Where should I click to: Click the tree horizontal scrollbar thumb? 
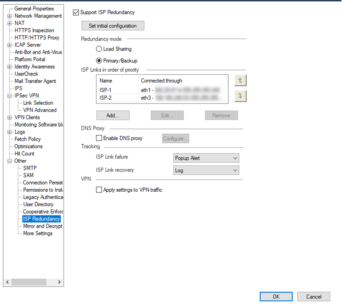[29, 282]
